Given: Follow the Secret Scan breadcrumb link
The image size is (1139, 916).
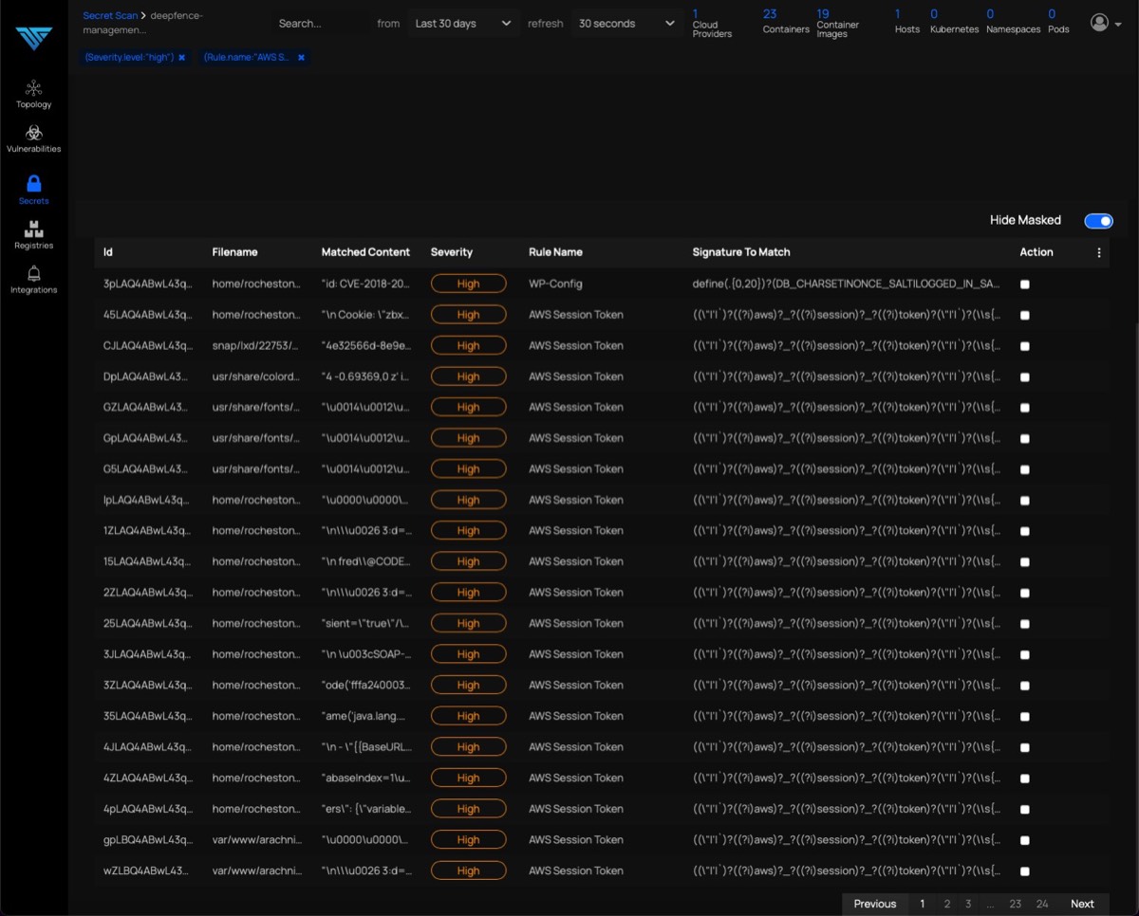Looking at the screenshot, I should 110,16.
